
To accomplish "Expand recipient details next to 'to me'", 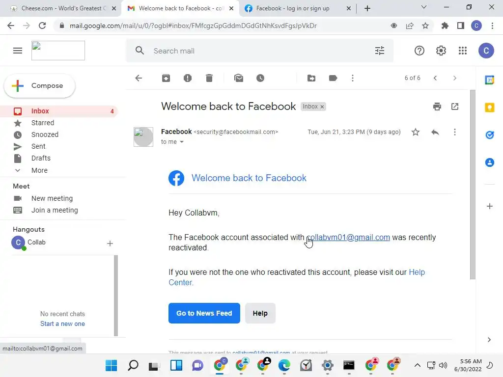I will tap(182, 142).
